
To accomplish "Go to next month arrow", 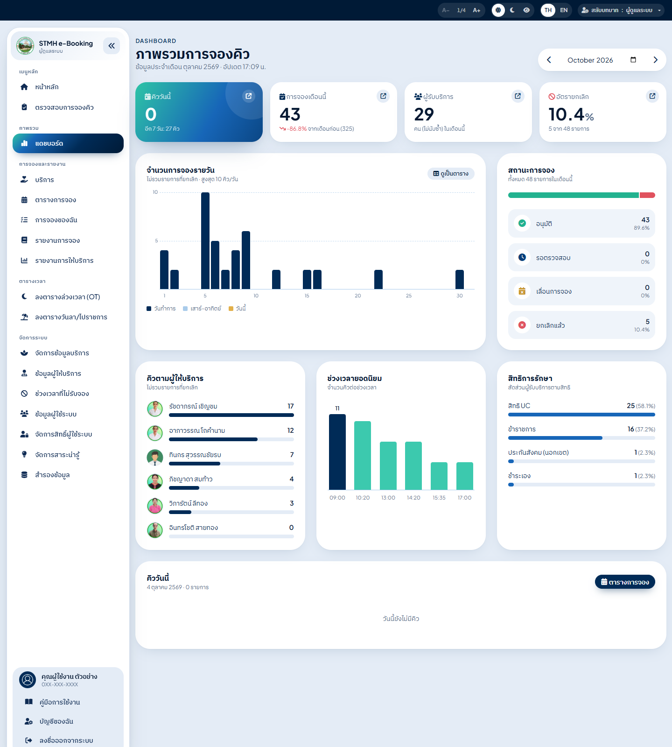I will (655, 60).
